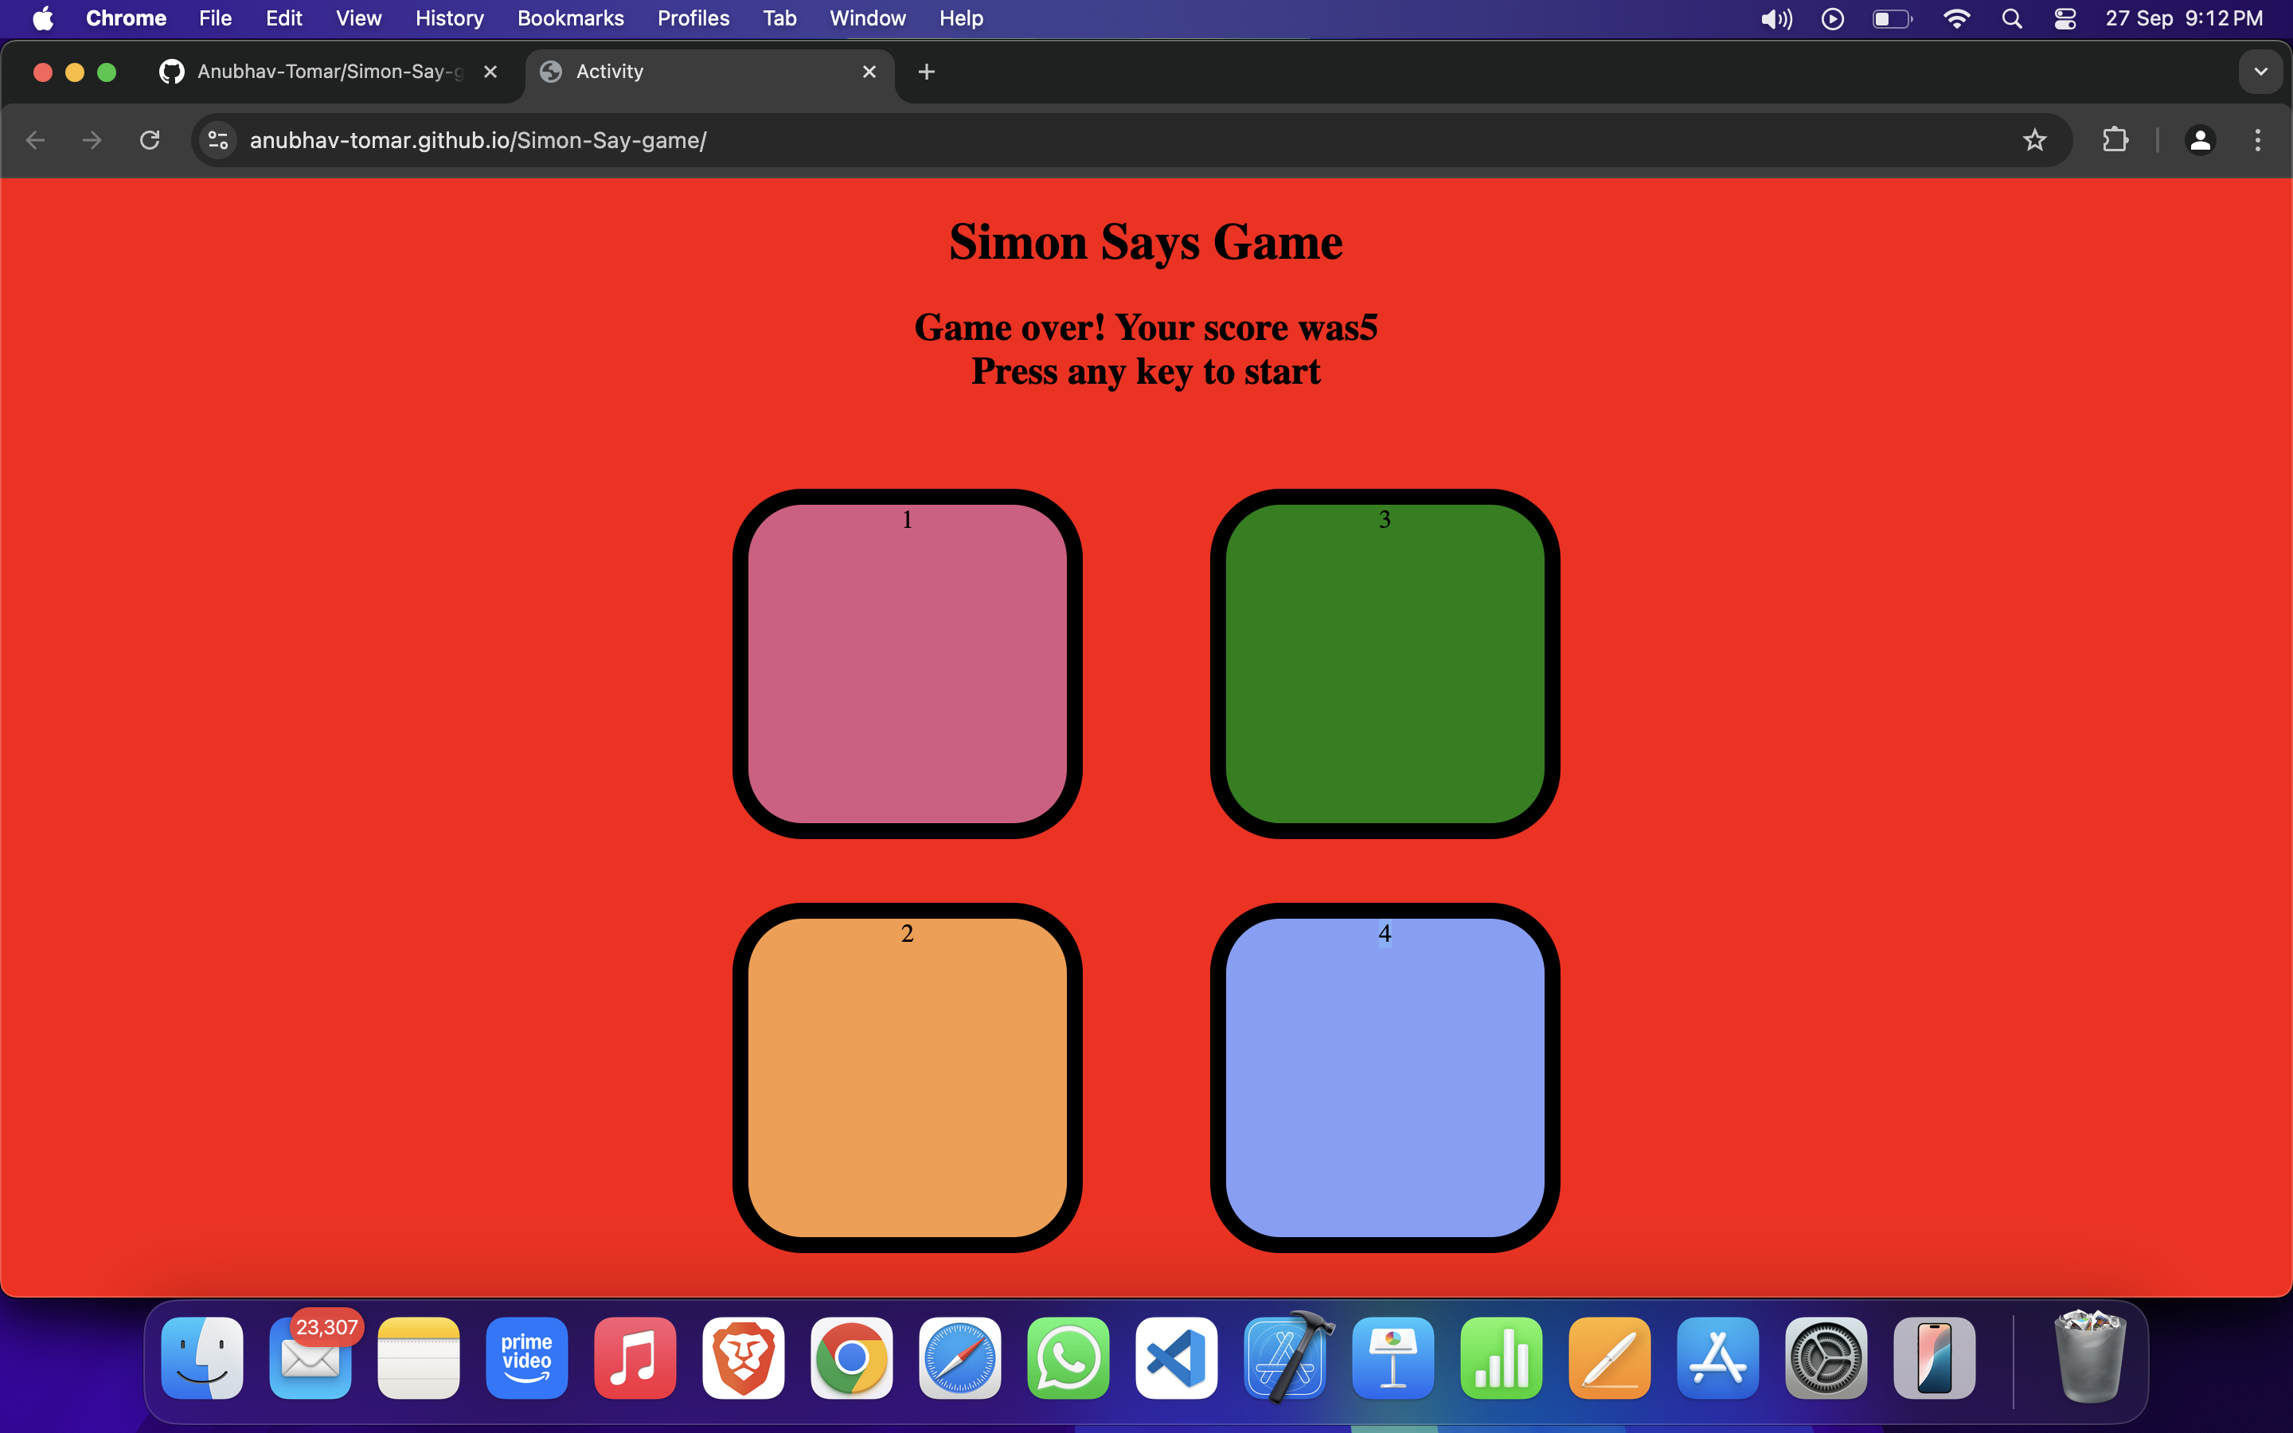Viewport: 2293px width, 1433px height.
Task: Open the browser extensions puzzle icon
Action: (2115, 140)
